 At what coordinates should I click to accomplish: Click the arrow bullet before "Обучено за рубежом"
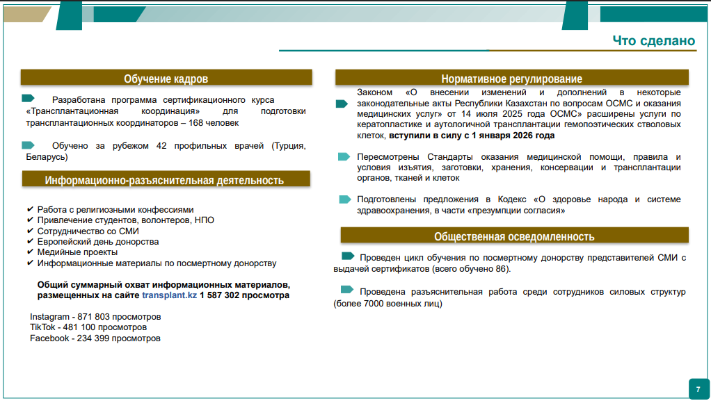pyautogui.click(x=28, y=145)
